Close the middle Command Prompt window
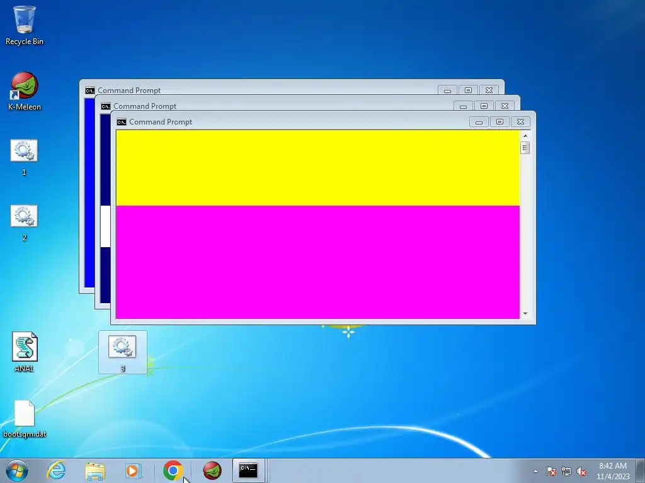The width and height of the screenshot is (645, 483). [505, 106]
